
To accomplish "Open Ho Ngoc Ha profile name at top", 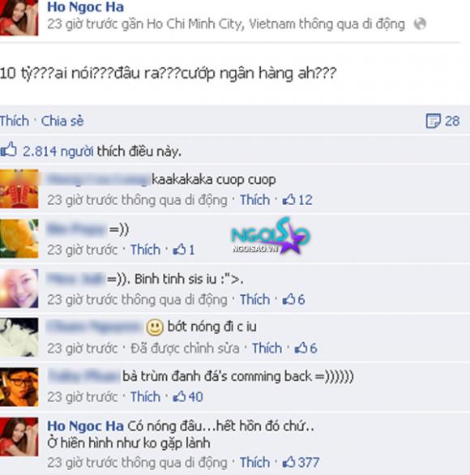I will pyautogui.click(x=85, y=7).
